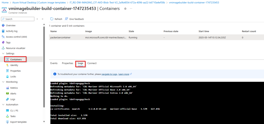The height and width of the screenshot is (124, 264).
Task: Open Metrics under Monitoring
Action: point(14,88)
